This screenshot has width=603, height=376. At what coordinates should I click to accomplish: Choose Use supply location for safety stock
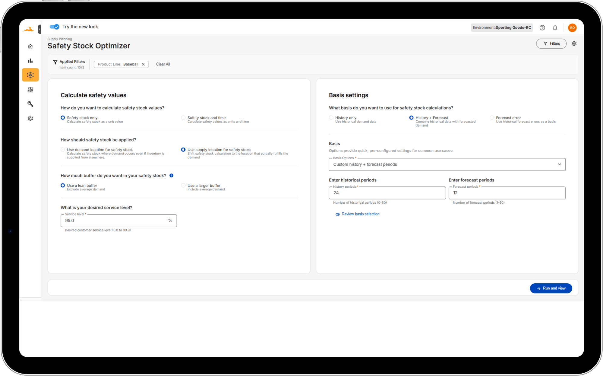[183, 150]
